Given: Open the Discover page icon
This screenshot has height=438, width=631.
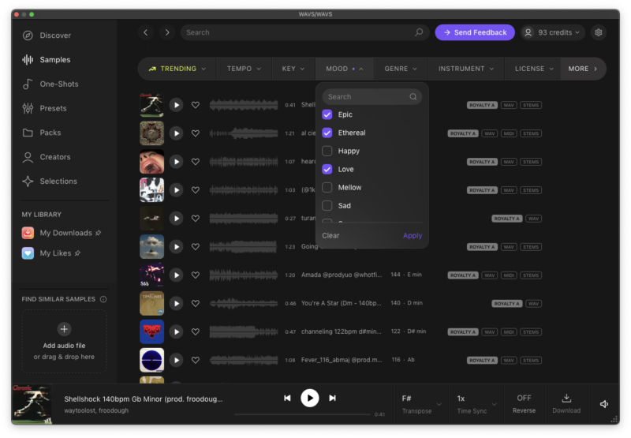Looking at the screenshot, I should (28, 36).
